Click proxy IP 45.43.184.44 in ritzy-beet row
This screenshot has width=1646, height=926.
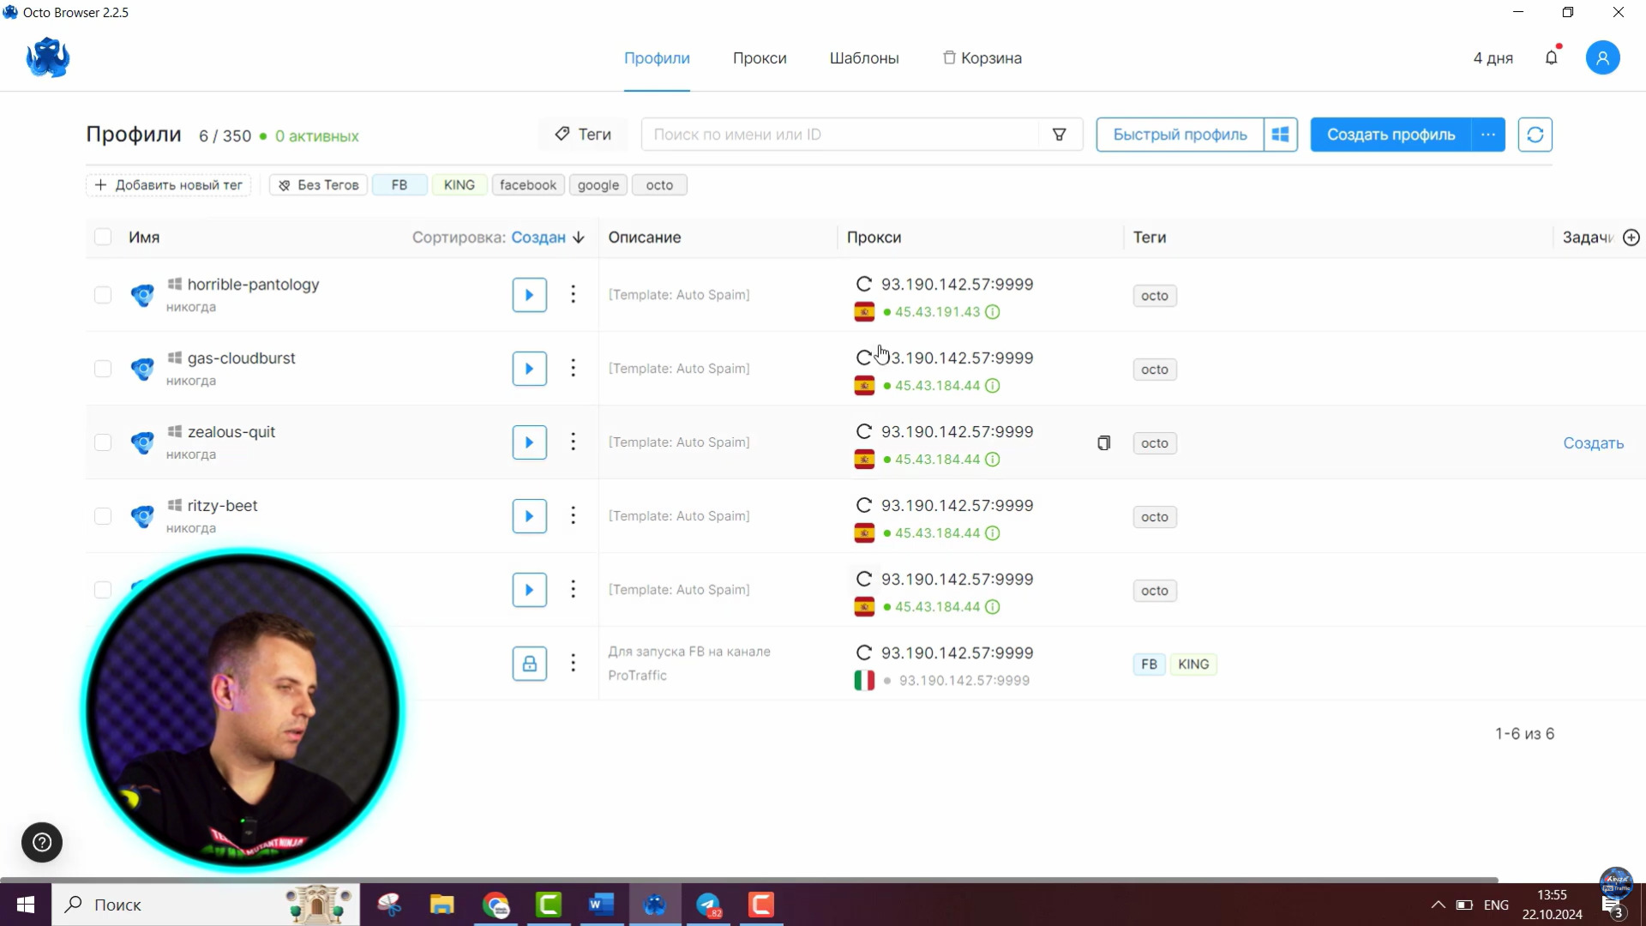937,533
